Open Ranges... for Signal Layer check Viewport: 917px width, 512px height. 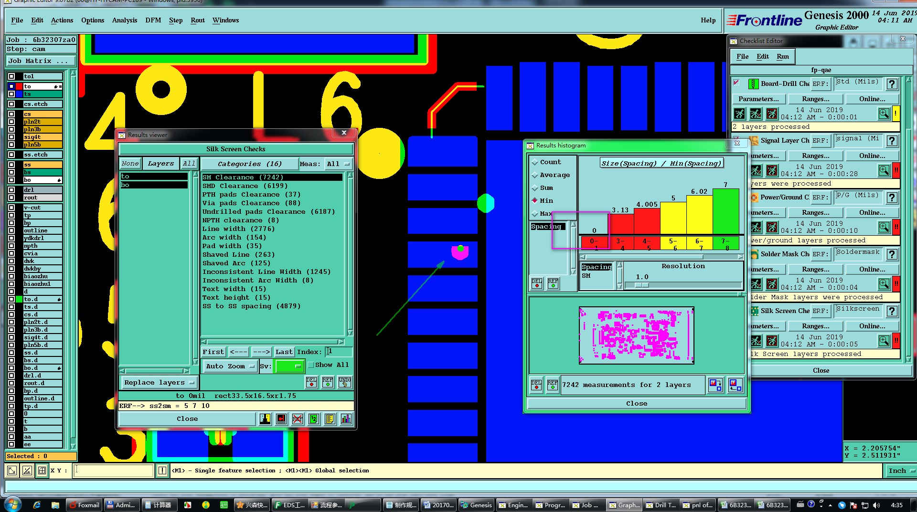[x=815, y=156]
